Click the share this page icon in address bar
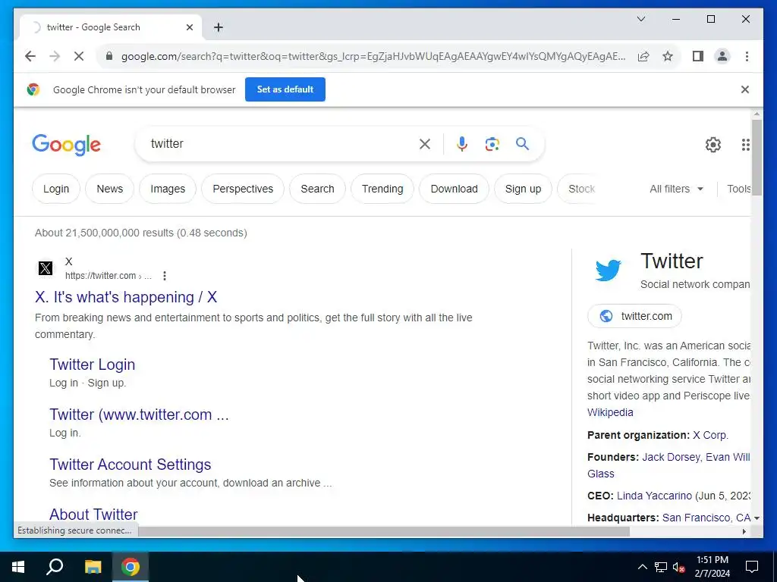The height and width of the screenshot is (582, 777). point(643,56)
